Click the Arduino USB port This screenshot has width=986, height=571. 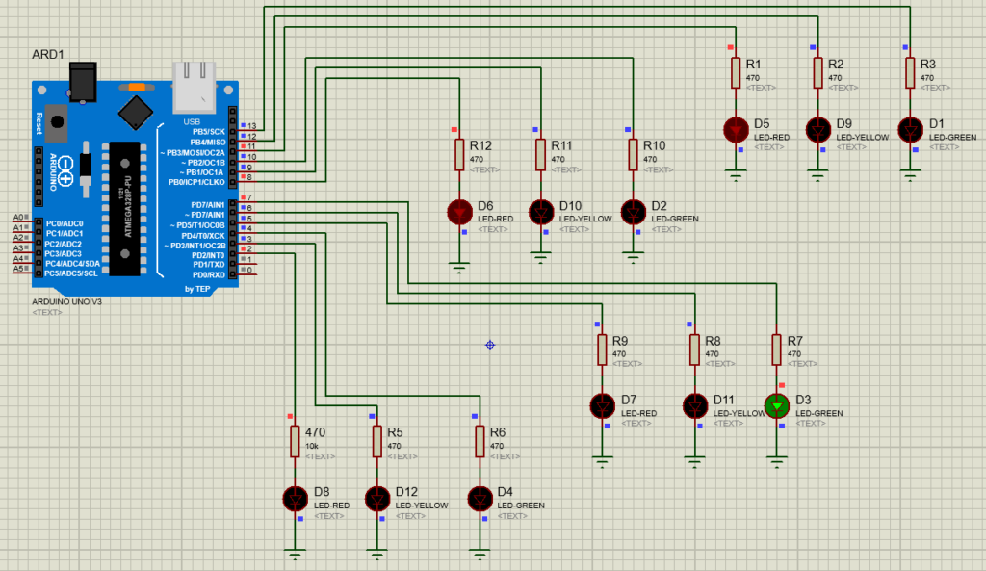pyautogui.click(x=195, y=88)
